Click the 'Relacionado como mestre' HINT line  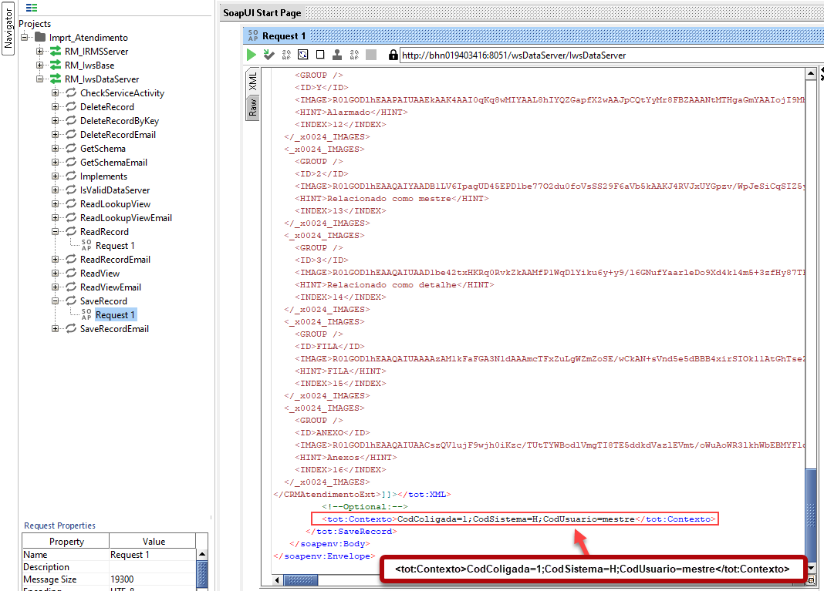click(x=391, y=198)
